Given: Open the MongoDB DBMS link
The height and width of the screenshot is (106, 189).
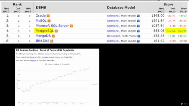Looking at the screenshot, I should [43, 36].
